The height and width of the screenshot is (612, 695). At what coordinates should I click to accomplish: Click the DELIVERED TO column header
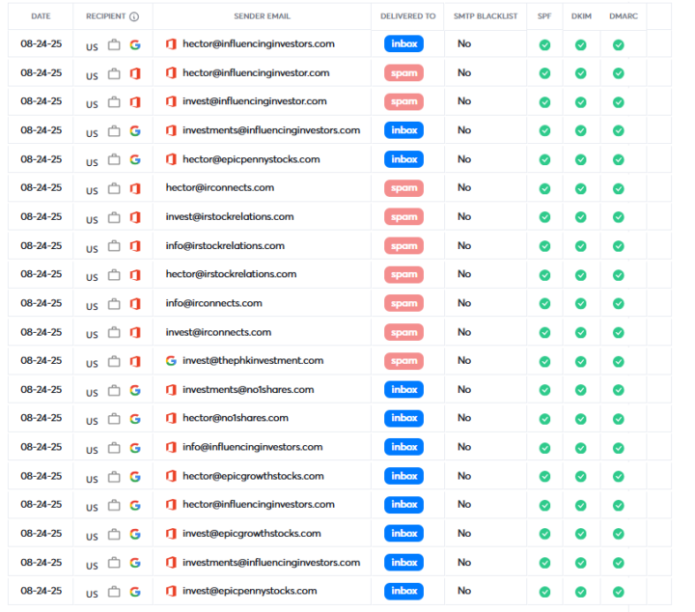407,16
